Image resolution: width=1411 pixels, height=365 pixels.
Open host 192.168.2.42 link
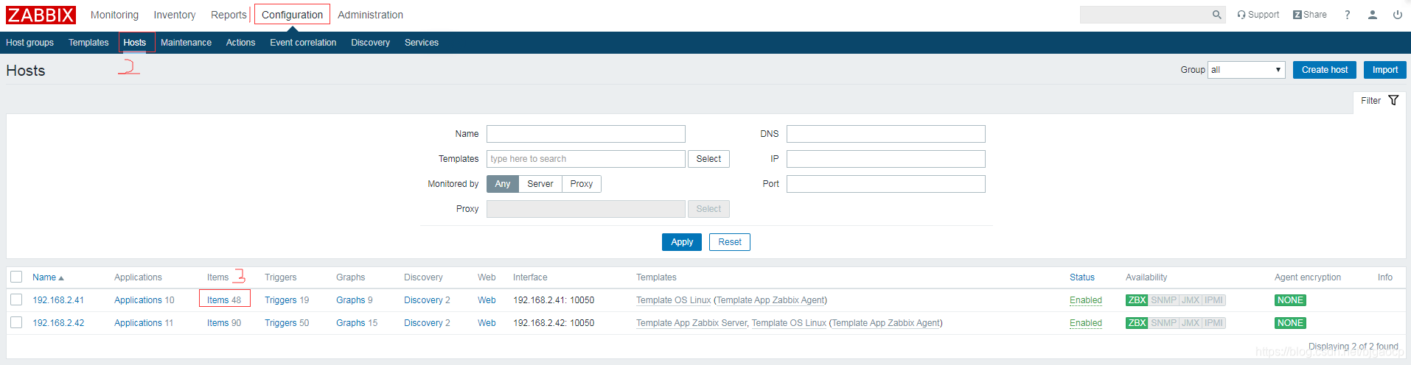(58, 323)
